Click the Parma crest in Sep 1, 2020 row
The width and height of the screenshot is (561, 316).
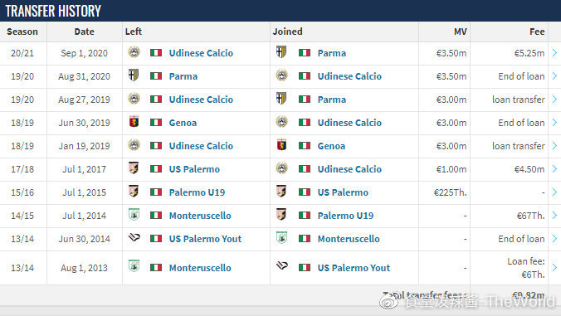(281, 52)
